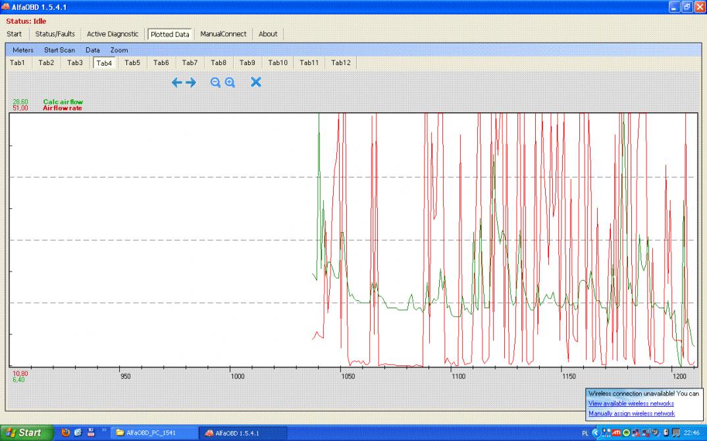Open the Data menu

click(93, 50)
